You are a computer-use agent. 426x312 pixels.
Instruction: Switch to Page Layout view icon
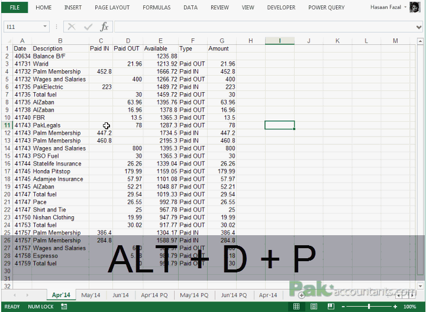(x=314, y=307)
